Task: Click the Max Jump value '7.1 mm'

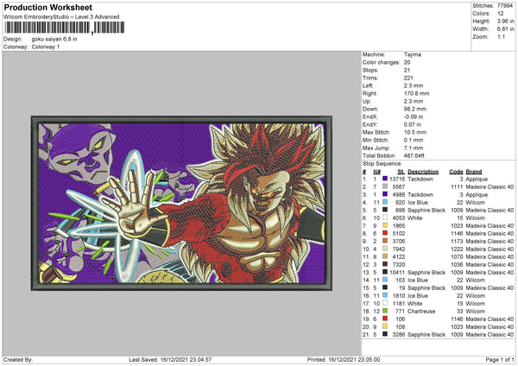Action: pyautogui.click(x=414, y=148)
